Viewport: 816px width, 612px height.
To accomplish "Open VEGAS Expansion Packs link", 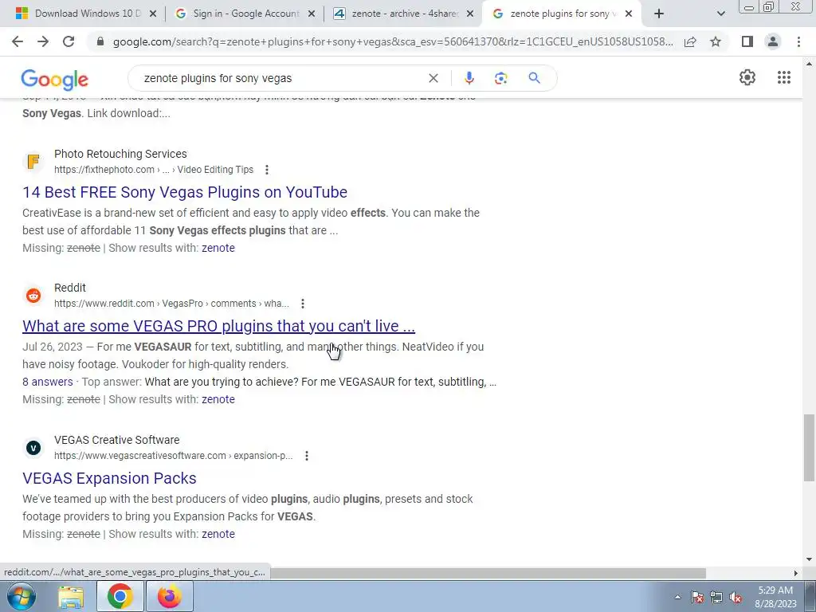I will click(109, 478).
